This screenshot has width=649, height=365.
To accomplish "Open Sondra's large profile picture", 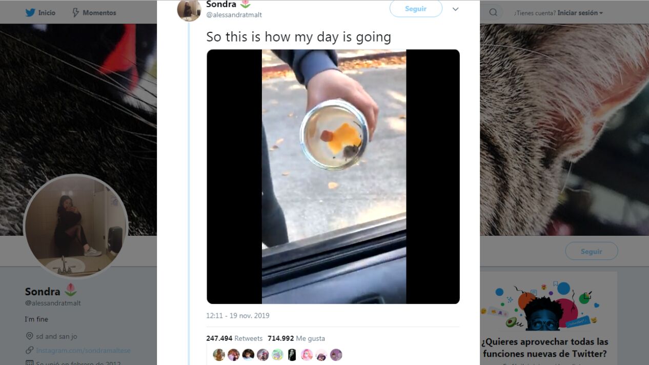I will coord(75,226).
